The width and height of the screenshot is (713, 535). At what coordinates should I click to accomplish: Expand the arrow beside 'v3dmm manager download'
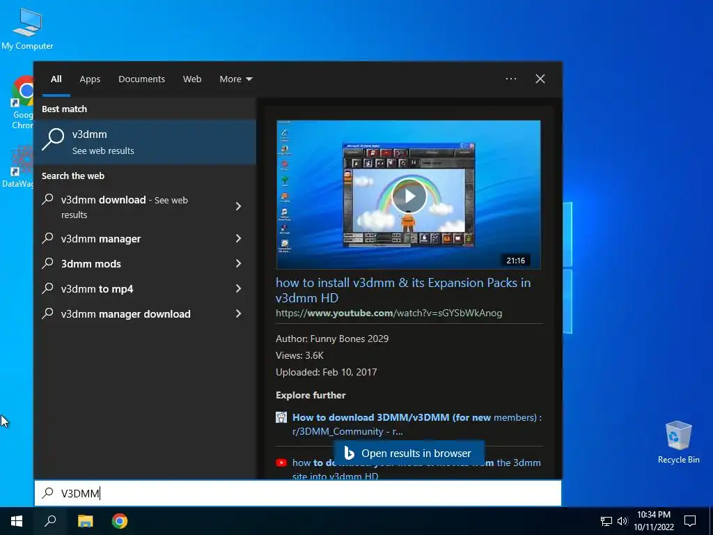coord(238,313)
